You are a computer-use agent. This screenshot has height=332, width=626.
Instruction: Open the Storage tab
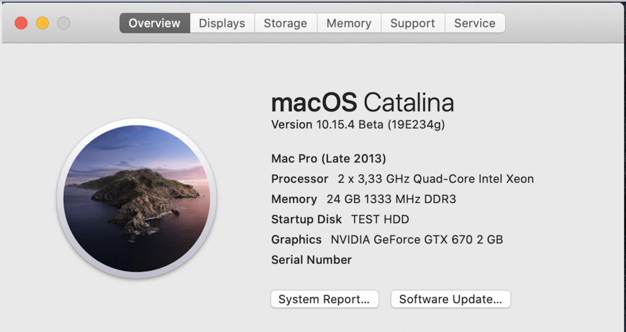click(x=285, y=23)
